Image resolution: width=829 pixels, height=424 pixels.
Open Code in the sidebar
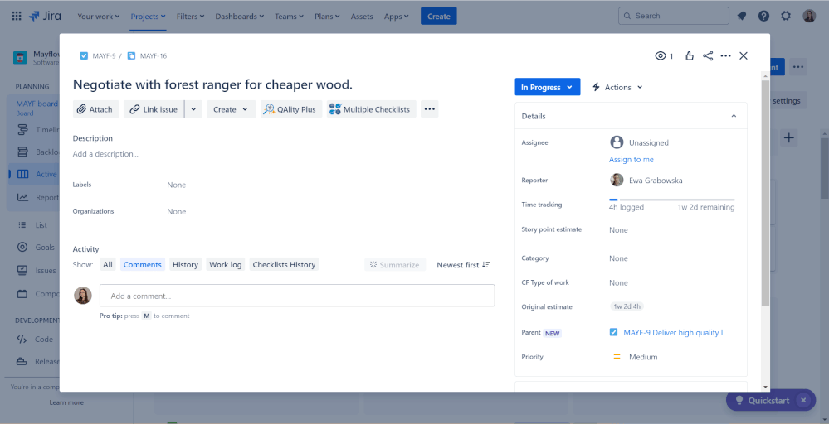[35, 339]
